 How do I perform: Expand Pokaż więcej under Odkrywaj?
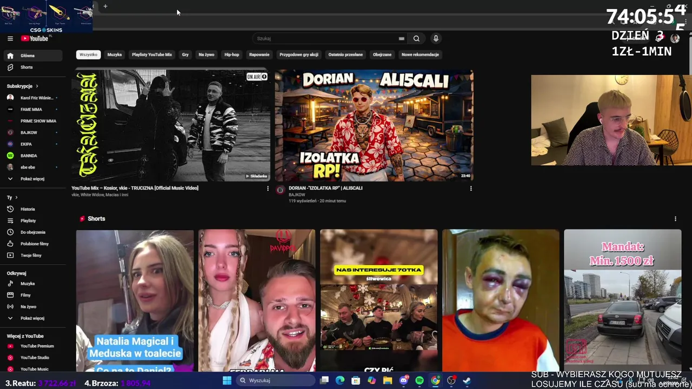coord(34,318)
